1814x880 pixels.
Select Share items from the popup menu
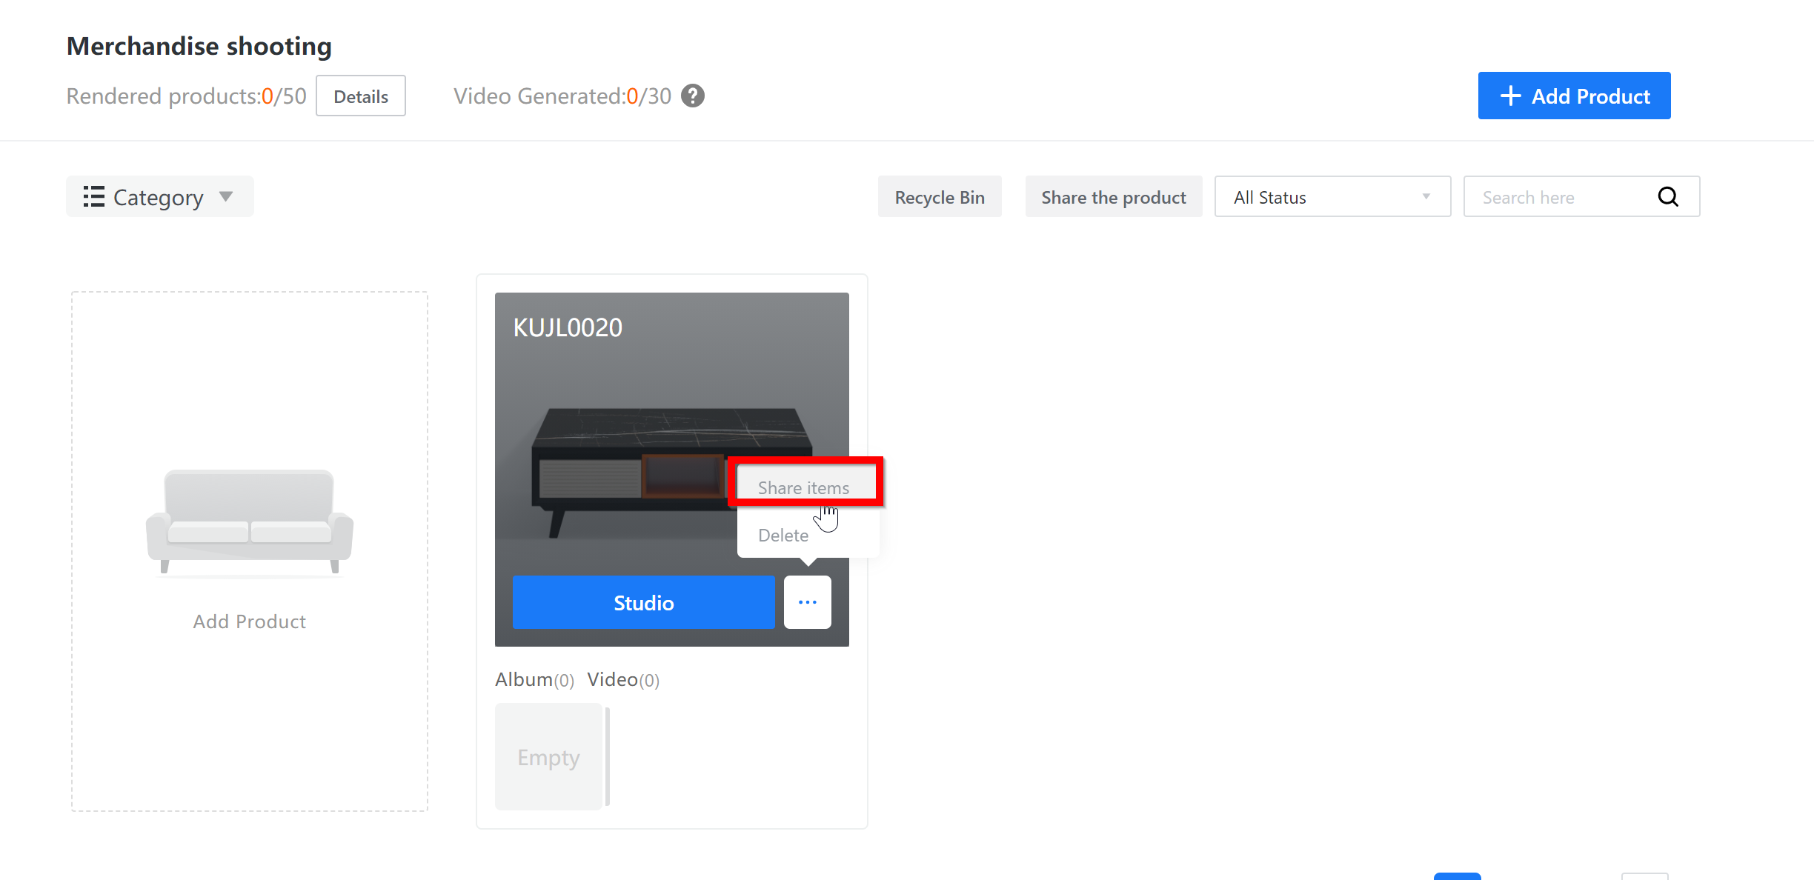(x=803, y=487)
